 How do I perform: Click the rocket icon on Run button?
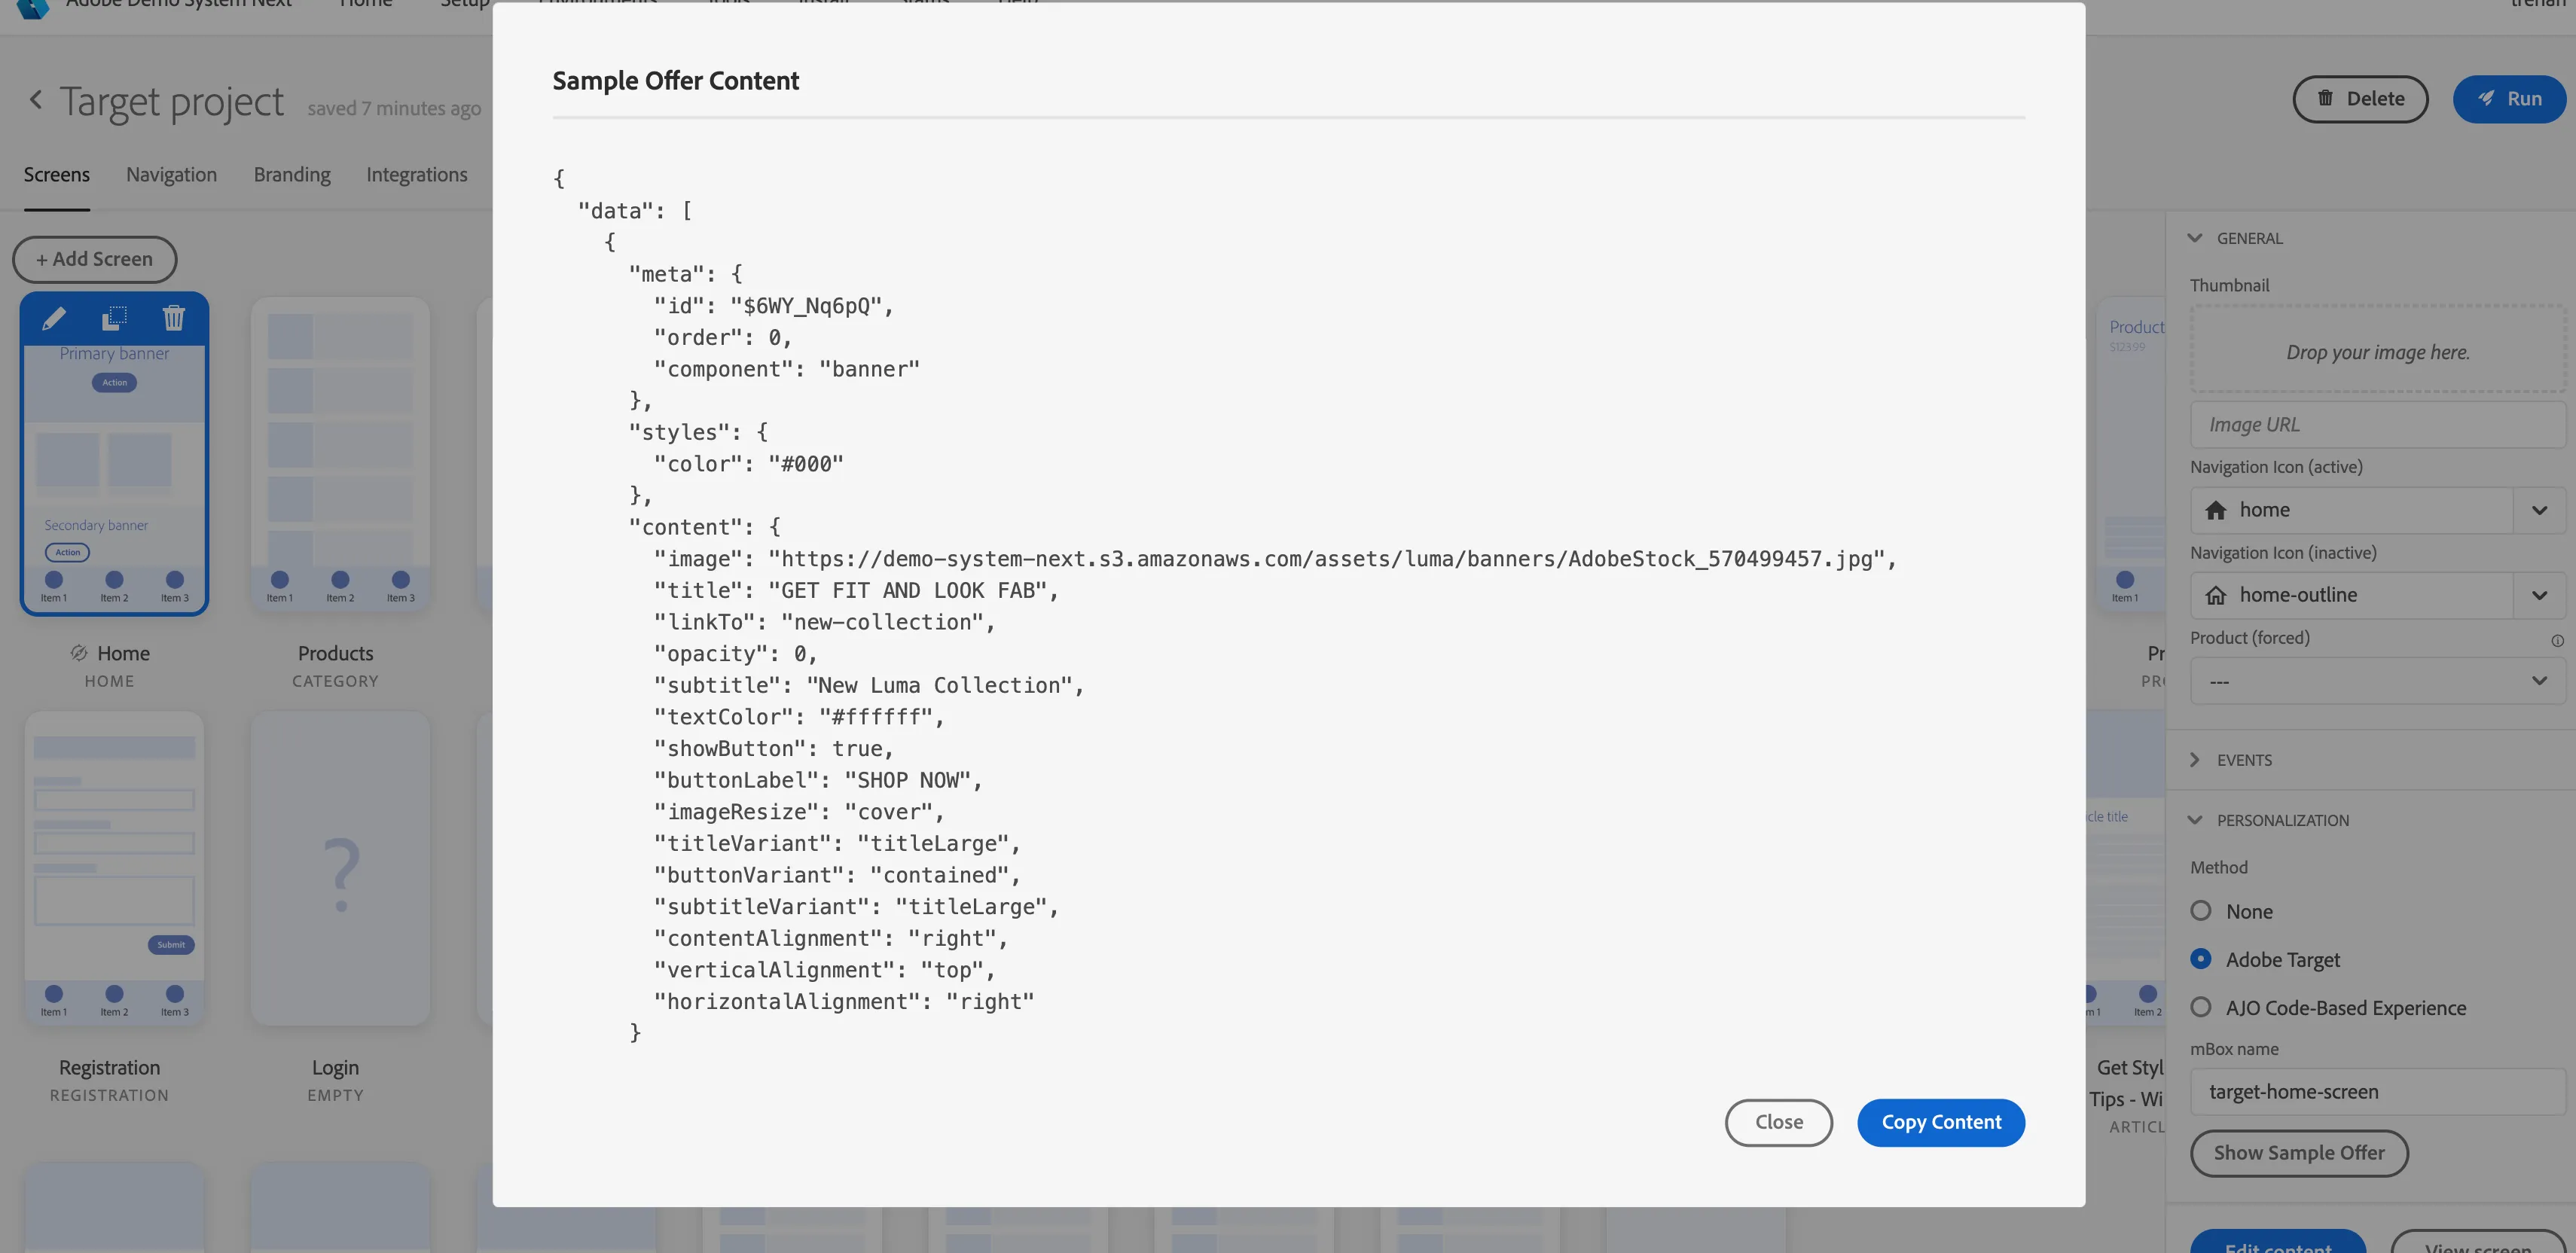click(2486, 99)
